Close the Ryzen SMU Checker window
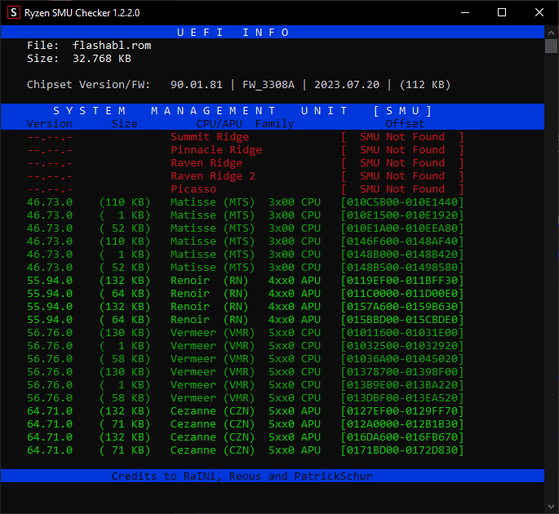This screenshot has width=559, height=514. pos(539,12)
